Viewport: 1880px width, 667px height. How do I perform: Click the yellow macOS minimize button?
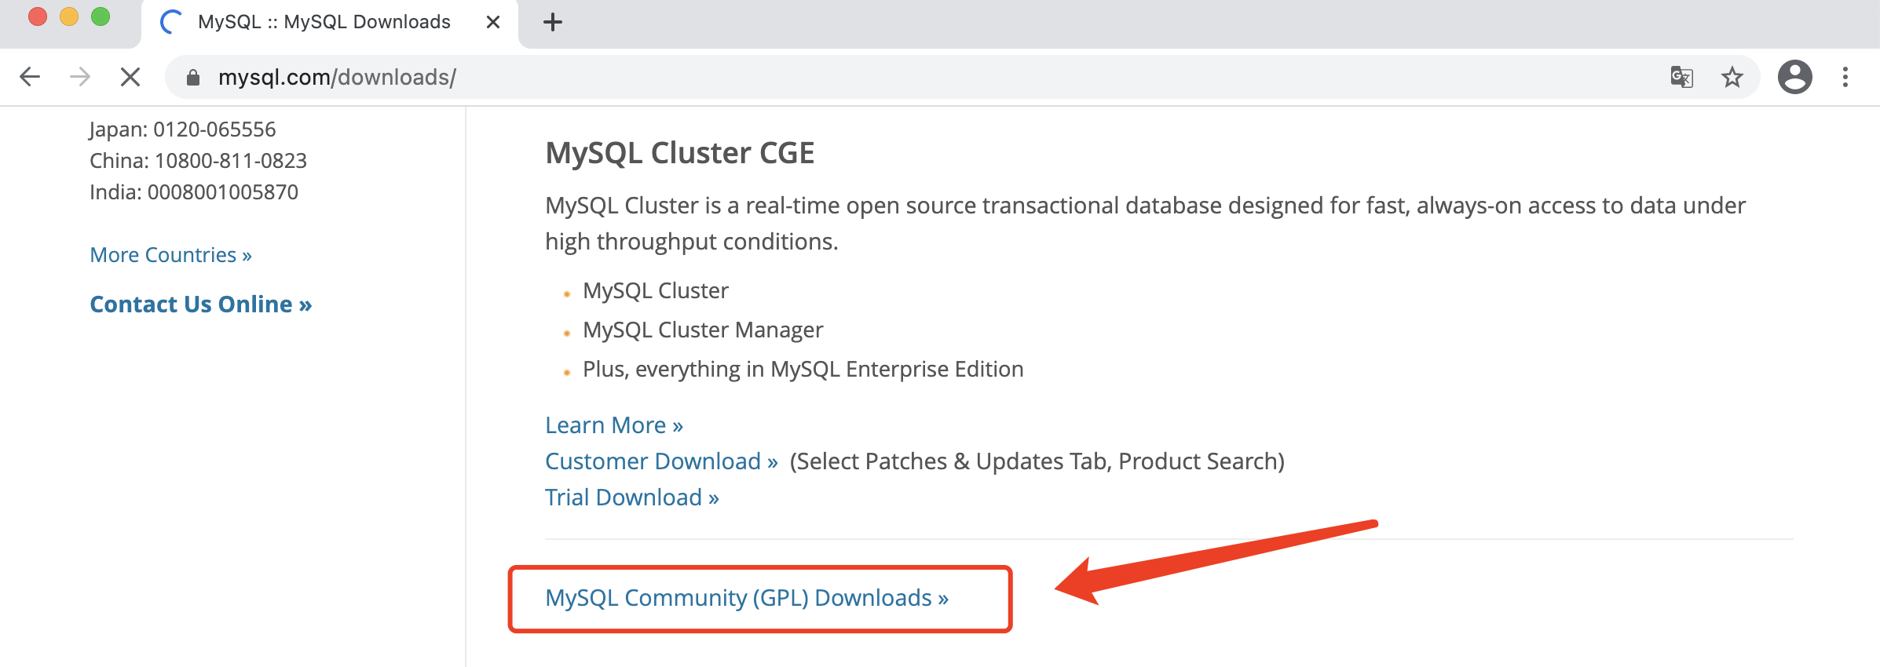[x=69, y=17]
